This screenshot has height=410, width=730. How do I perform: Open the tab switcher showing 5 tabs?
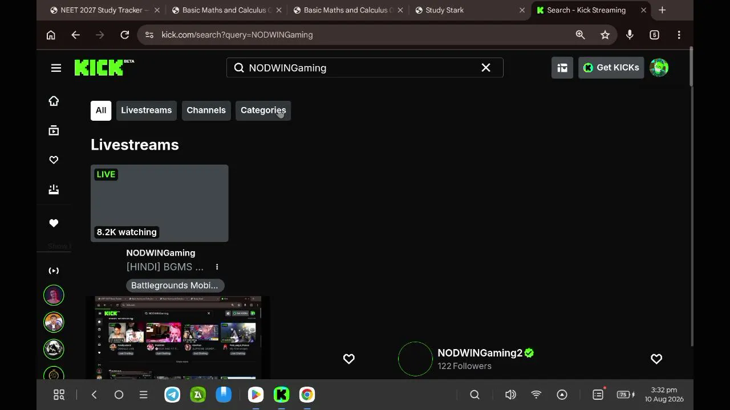654,35
